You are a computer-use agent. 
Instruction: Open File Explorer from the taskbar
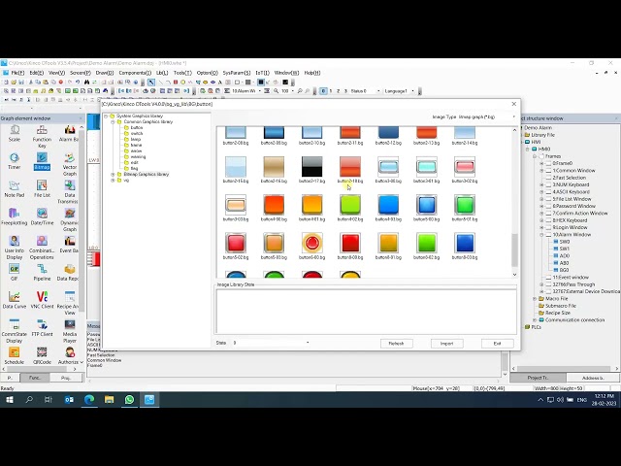[110, 399]
